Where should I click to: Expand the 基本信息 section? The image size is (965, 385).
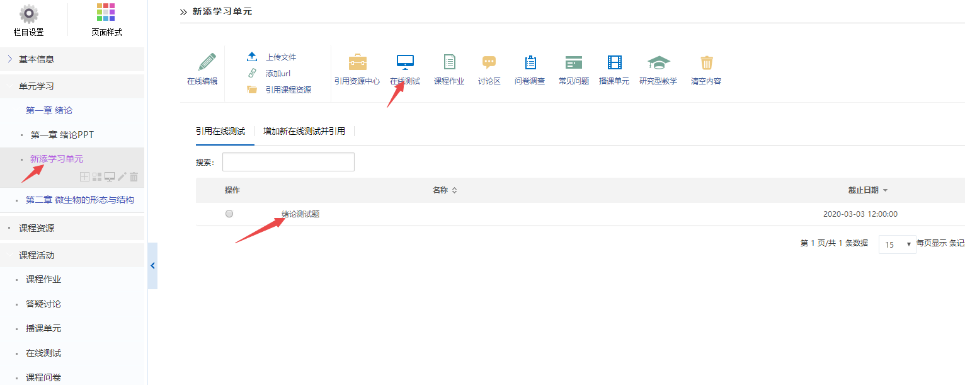37,59
